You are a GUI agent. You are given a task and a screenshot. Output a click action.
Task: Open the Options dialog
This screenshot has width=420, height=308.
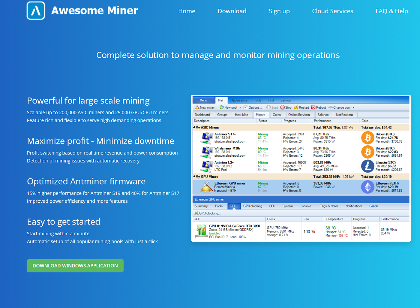click(253, 107)
